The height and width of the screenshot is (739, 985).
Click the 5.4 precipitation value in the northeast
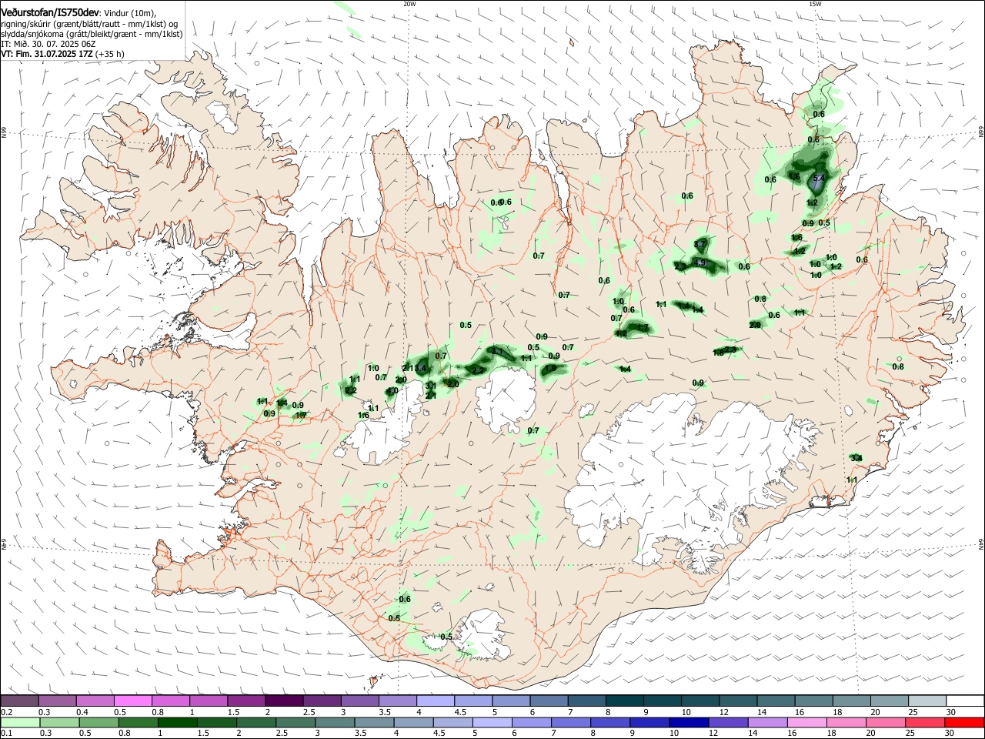[819, 179]
